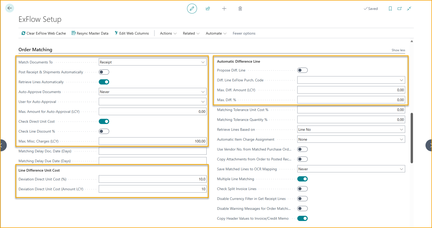Viewport: 432px width, 228px height.
Task: Bookmark this page icon
Action: click(390, 9)
